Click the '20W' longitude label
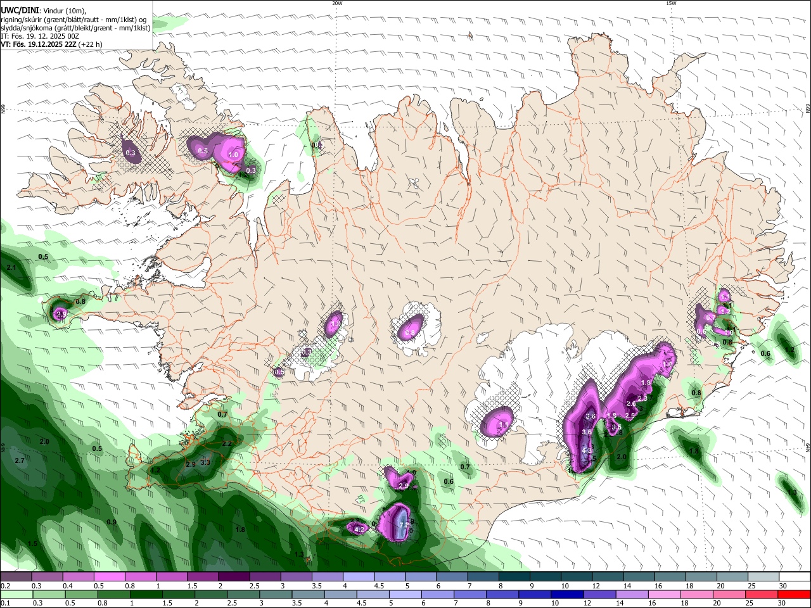This screenshot has height=608, width=811. pos(337,3)
